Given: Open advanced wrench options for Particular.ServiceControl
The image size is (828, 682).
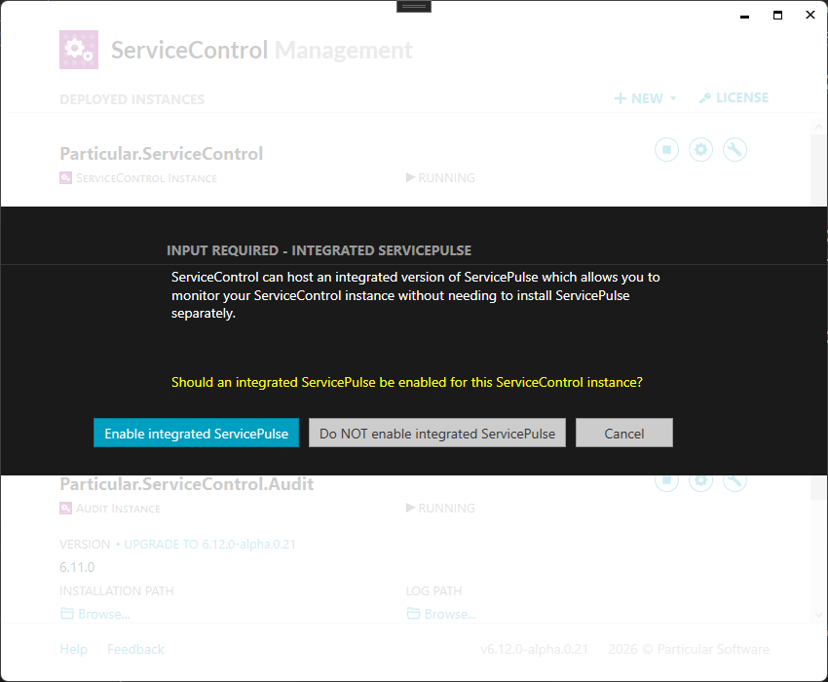Looking at the screenshot, I should click(x=734, y=149).
